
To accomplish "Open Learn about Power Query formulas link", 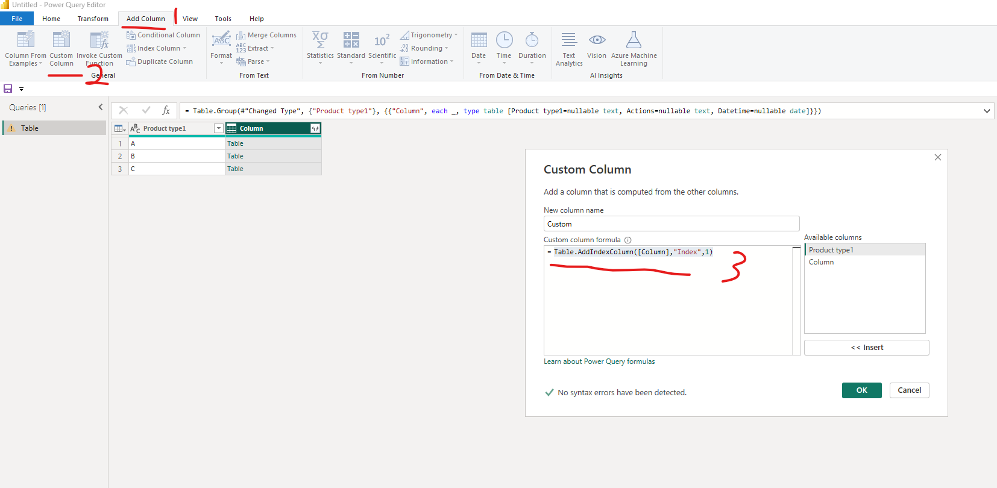I will pyautogui.click(x=599, y=361).
